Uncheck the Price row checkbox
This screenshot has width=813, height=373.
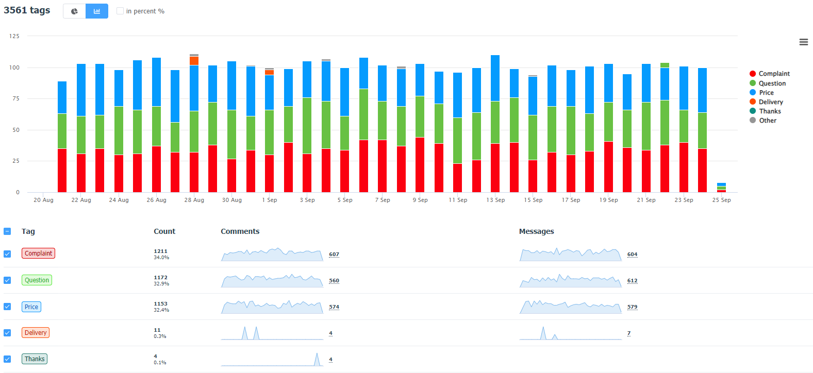(7, 307)
